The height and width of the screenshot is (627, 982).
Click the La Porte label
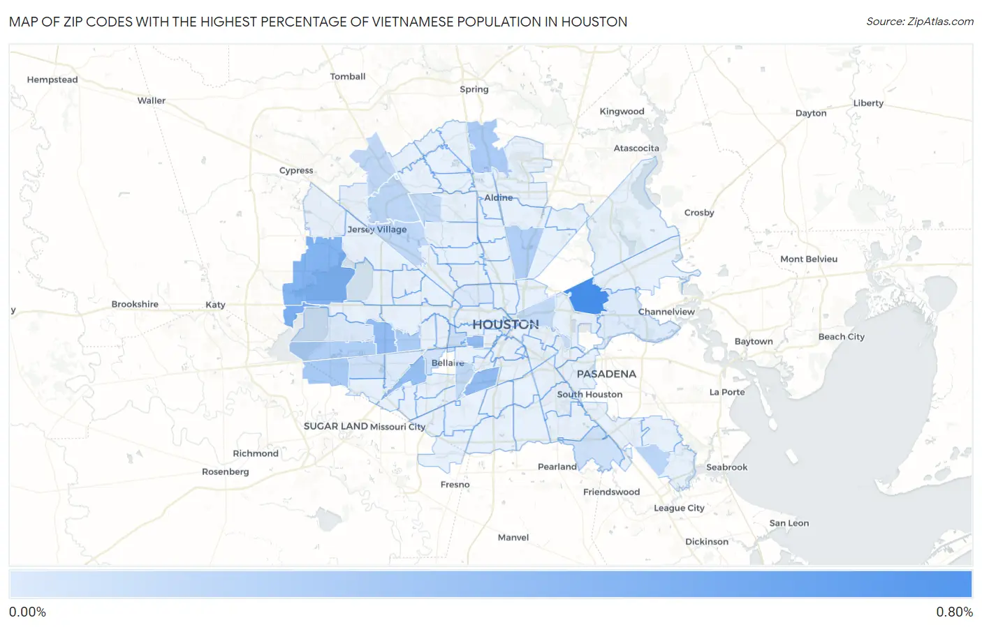pos(727,392)
